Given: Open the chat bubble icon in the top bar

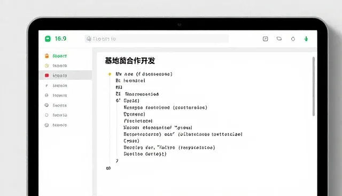Looking at the screenshot, I should tap(279, 39).
